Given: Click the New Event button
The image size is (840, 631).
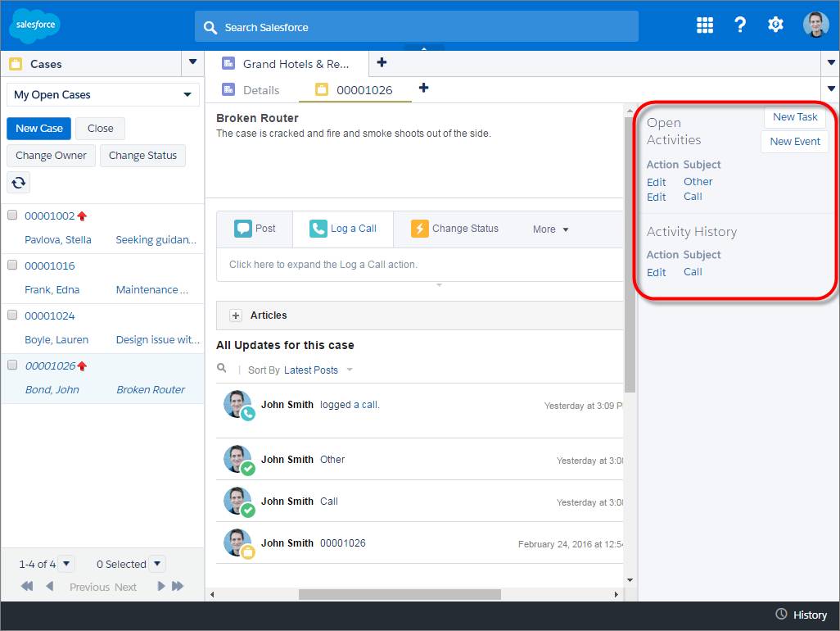Looking at the screenshot, I should [794, 142].
